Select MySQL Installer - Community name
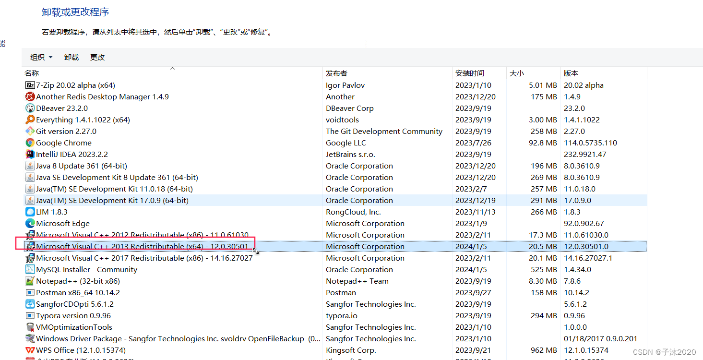703x360 pixels. tap(86, 269)
